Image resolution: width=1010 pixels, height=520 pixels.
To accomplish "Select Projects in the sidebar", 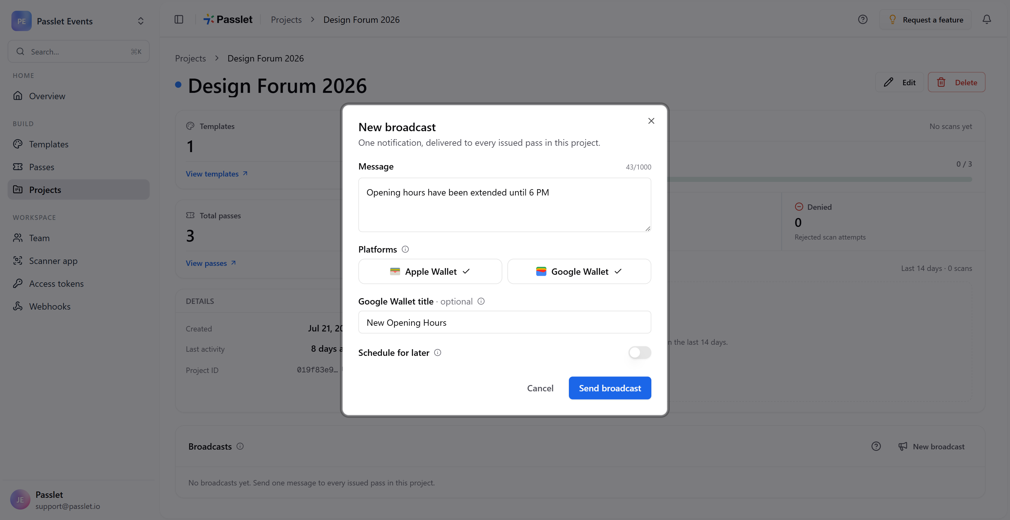I will coord(78,189).
